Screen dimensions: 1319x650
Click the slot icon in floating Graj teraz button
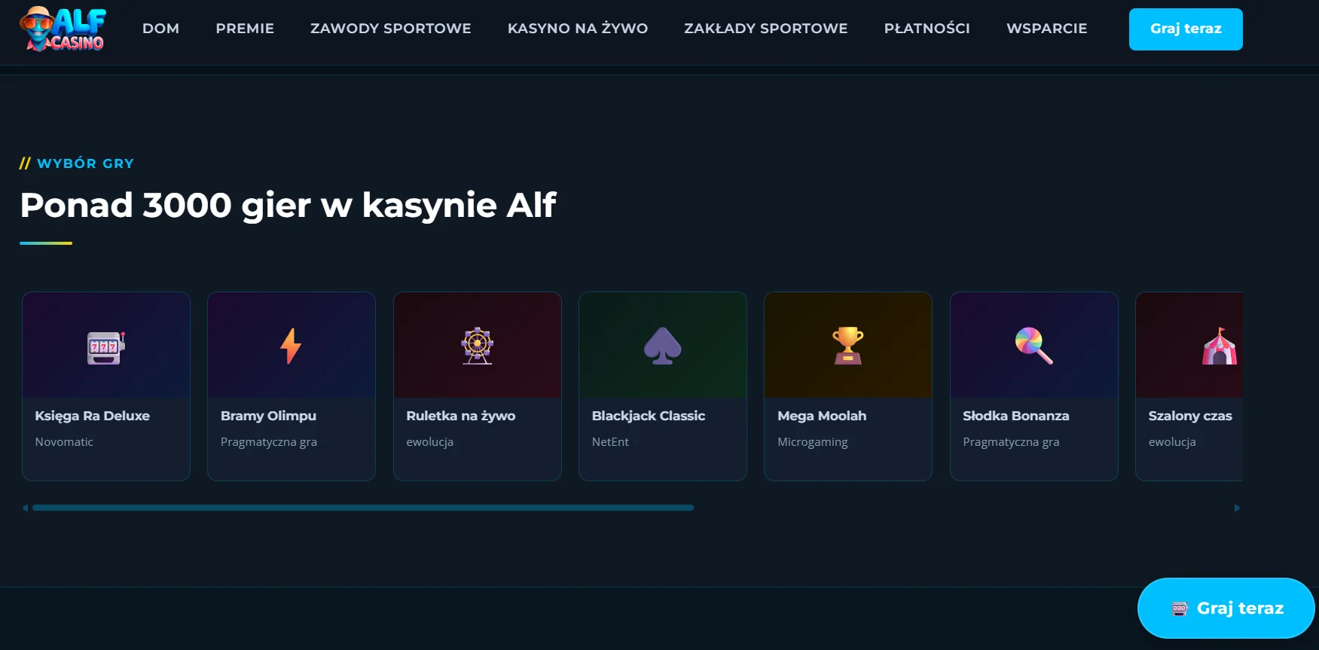1180,609
